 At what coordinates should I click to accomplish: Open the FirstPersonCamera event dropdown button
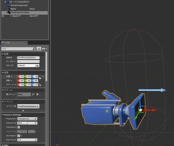pos(28,106)
